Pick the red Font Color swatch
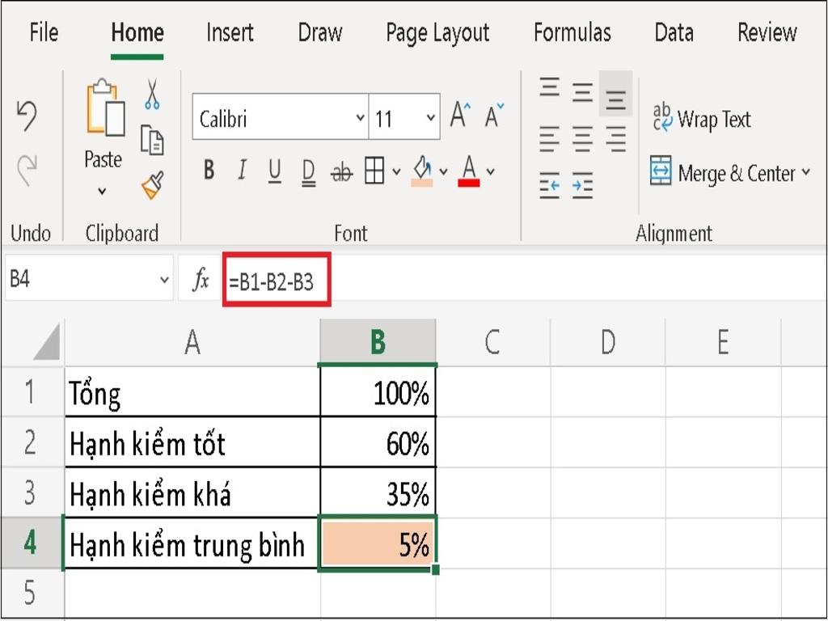Screen dimensions: 828x621 [470, 171]
